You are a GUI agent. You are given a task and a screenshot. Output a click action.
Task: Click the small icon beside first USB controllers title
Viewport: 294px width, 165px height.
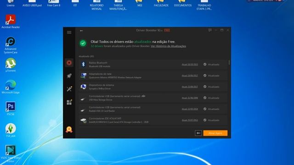(143, 96)
